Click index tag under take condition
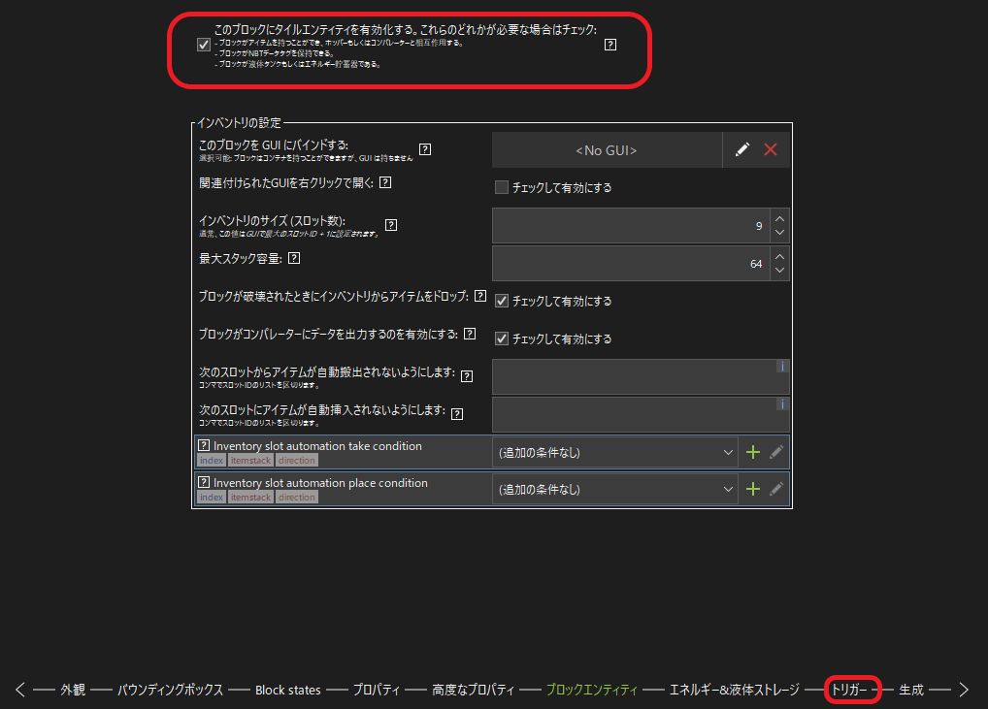 pos(212,461)
